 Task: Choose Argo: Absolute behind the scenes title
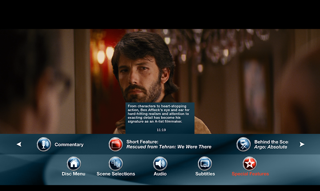point(271,147)
